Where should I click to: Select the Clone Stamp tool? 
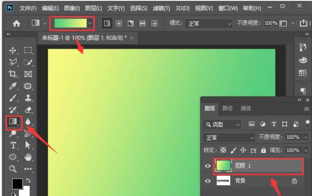[x=28, y=98]
